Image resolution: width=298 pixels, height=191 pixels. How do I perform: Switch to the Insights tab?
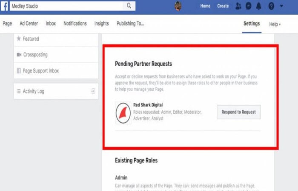pyautogui.click(x=101, y=23)
